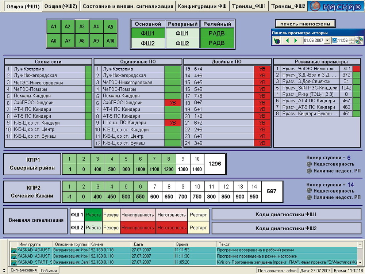The height and width of the screenshot is (274, 365).
Task: Click the up-down arrows left of Сигнализация tab
Action: 4,270
